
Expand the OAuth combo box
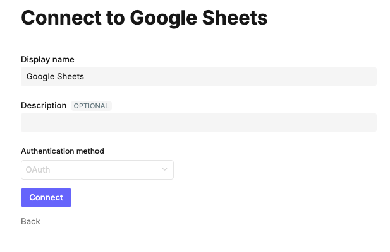tap(97, 169)
